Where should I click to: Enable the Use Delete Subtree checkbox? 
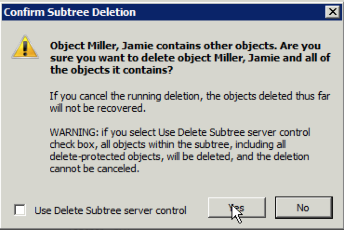(x=20, y=210)
